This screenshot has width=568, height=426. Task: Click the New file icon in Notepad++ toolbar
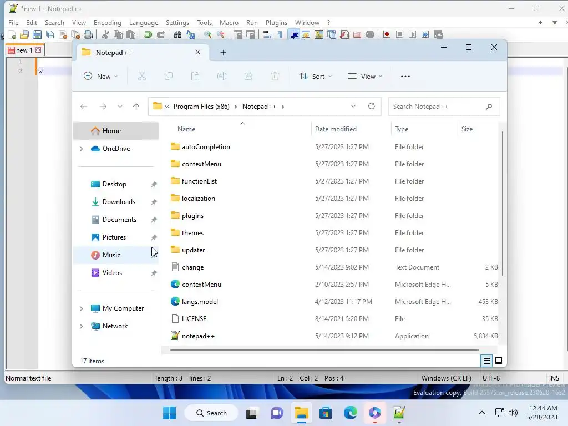12,34
